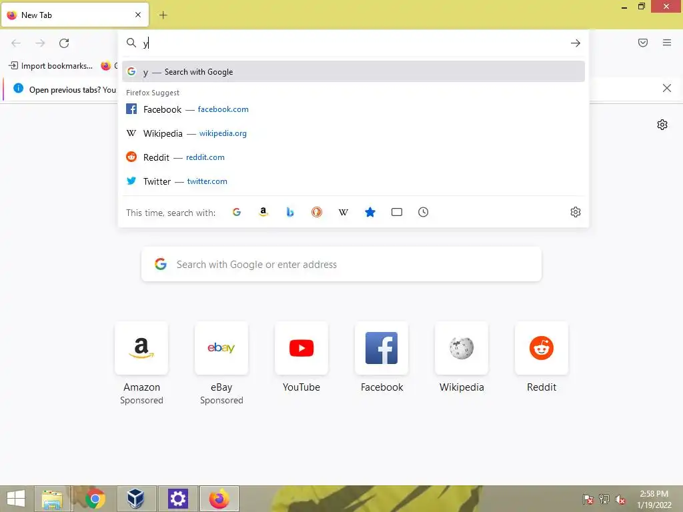Image resolution: width=683 pixels, height=512 pixels.
Task: Dismiss the Open previous tabs notification
Action: tap(667, 89)
